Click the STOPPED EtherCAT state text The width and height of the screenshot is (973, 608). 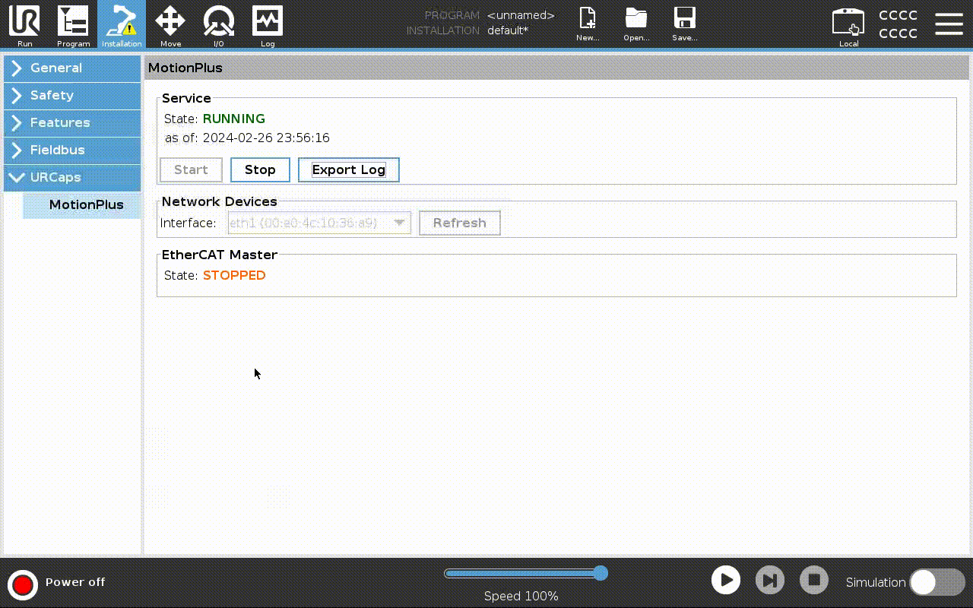click(x=234, y=275)
